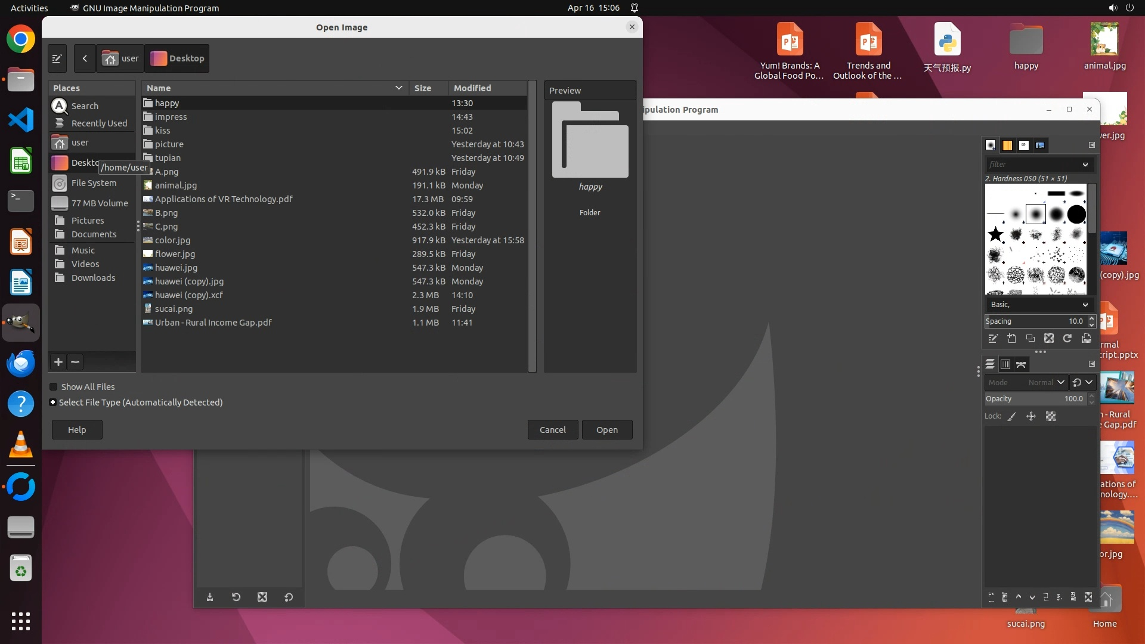Switch to the Patterns tab

point(1007,145)
